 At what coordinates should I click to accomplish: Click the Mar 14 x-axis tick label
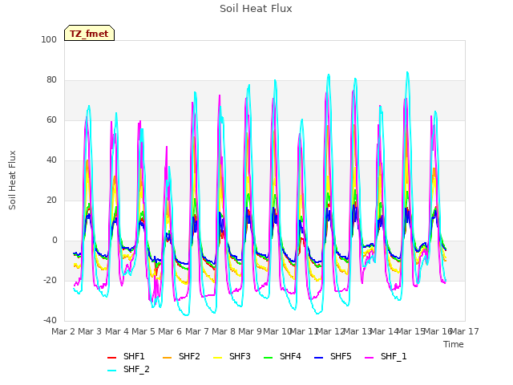(384, 331)
